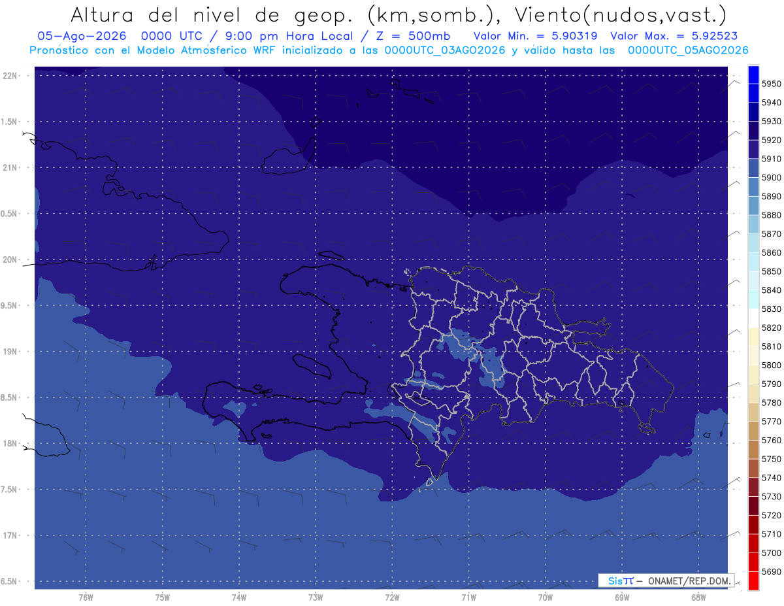The height and width of the screenshot is (606, 784).
Task: Click the 5940 colorbar label
Action: tap(772, 103)
